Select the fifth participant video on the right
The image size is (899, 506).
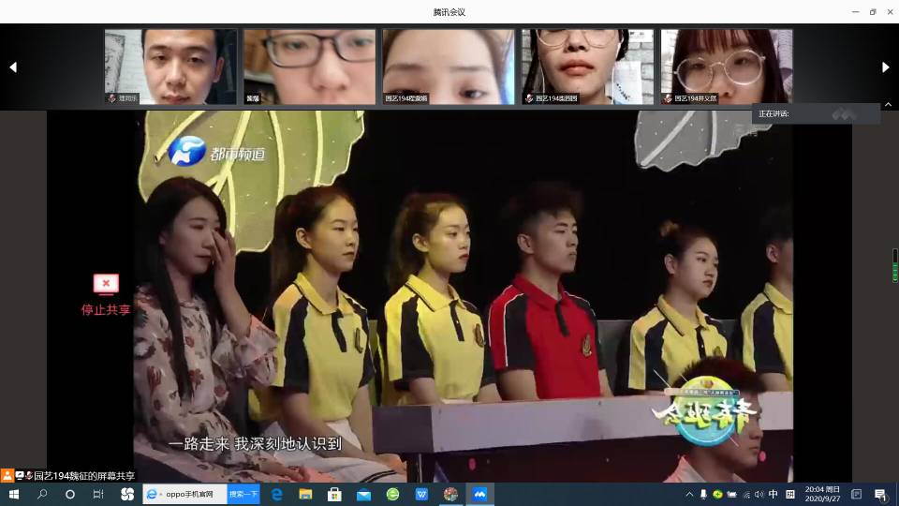(x=727, y=67)
